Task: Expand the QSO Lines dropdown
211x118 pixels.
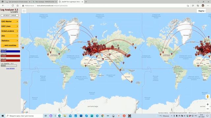Action: pyautogui.click(x=10, y=26)
